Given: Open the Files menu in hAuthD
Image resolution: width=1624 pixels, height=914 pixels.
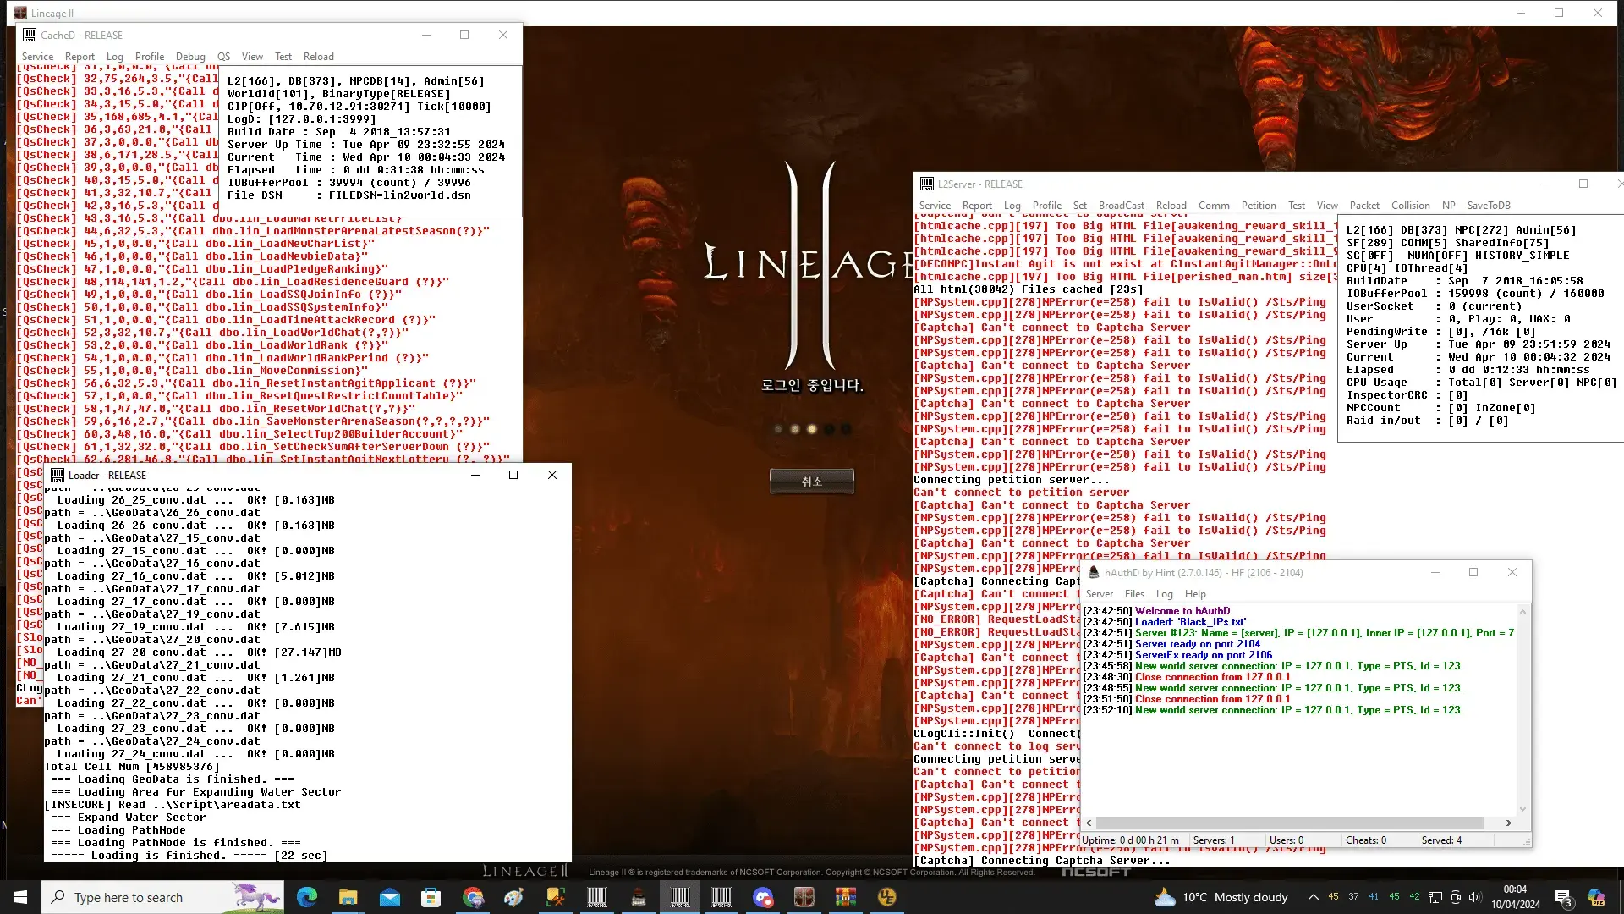Looking at the screenshot, I should [x=1134, y=594].
